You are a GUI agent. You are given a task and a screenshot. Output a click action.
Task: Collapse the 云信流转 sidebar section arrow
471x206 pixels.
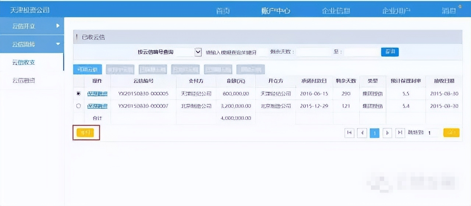tap(58, 44)
